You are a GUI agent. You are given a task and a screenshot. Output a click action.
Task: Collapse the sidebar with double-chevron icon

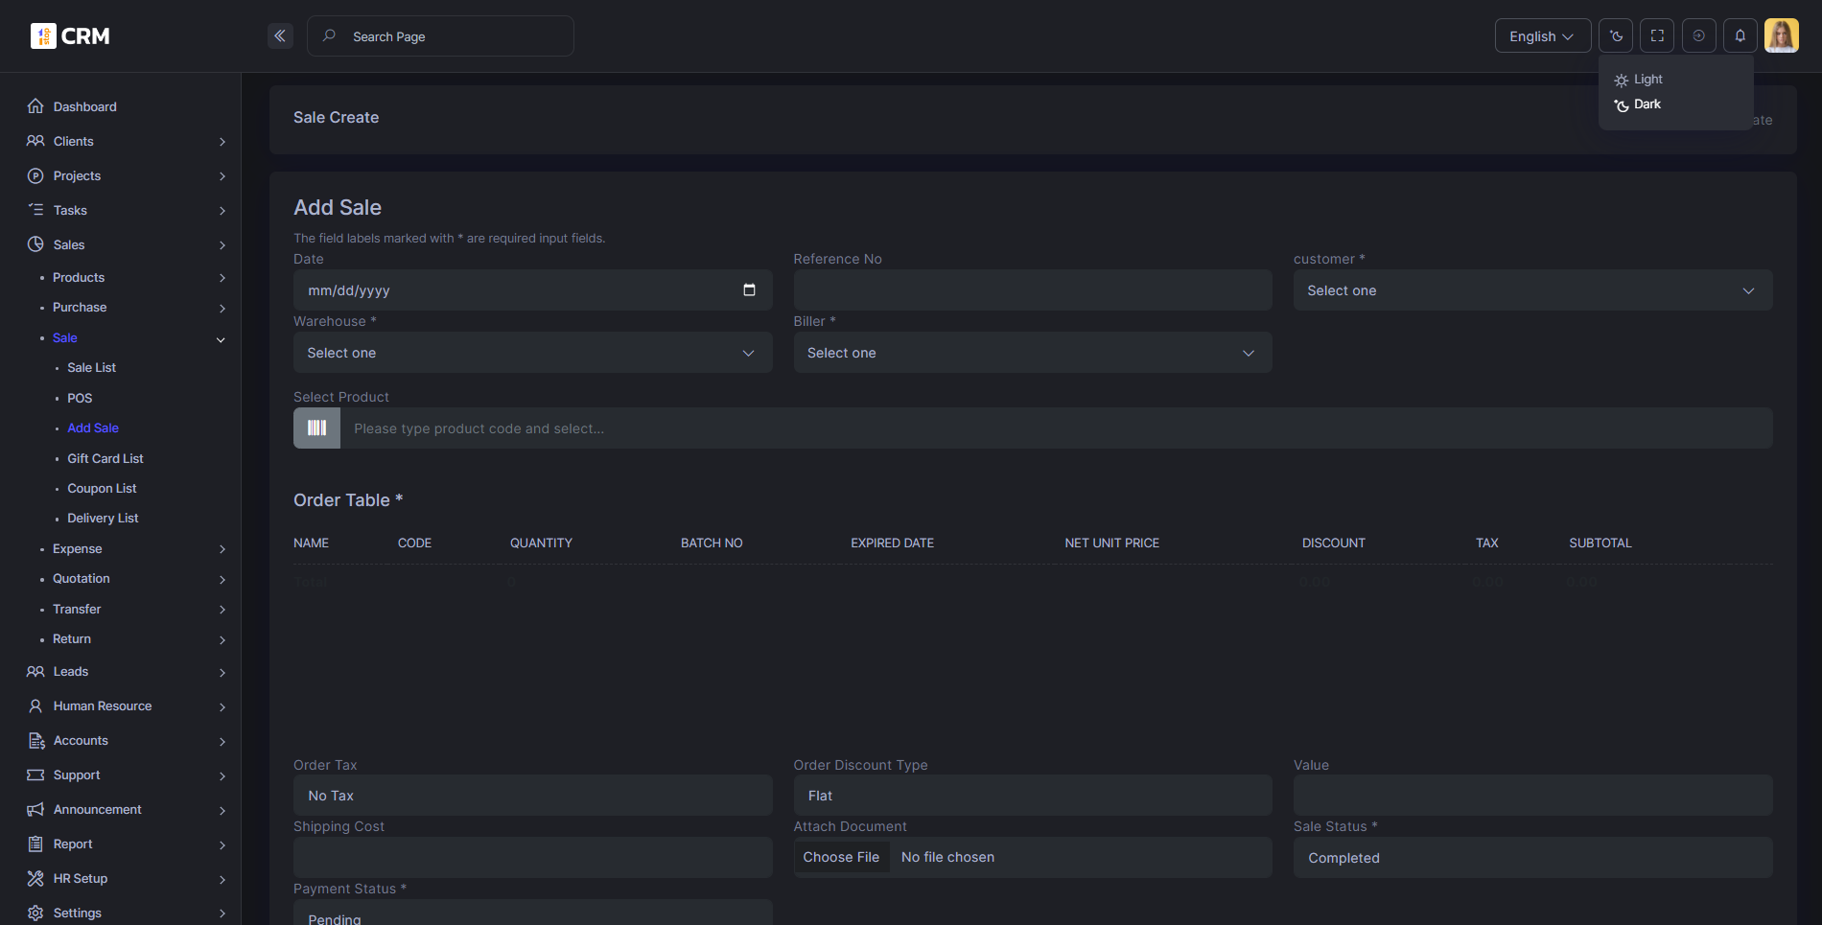[280, 36]
